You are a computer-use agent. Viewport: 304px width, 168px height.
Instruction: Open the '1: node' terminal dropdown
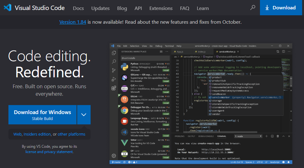248,136
